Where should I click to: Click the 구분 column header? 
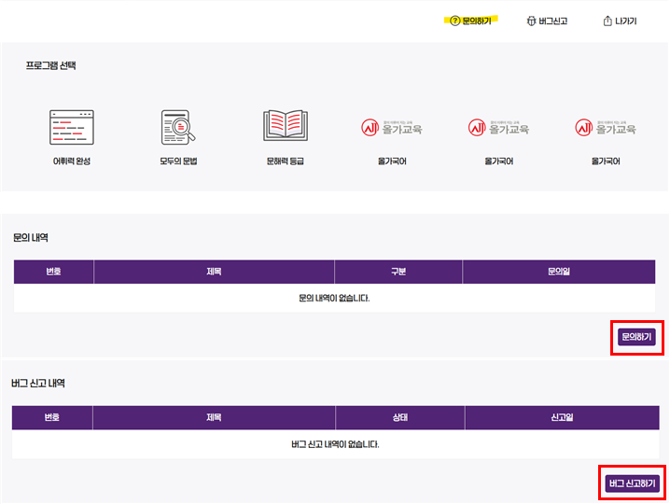398,272
